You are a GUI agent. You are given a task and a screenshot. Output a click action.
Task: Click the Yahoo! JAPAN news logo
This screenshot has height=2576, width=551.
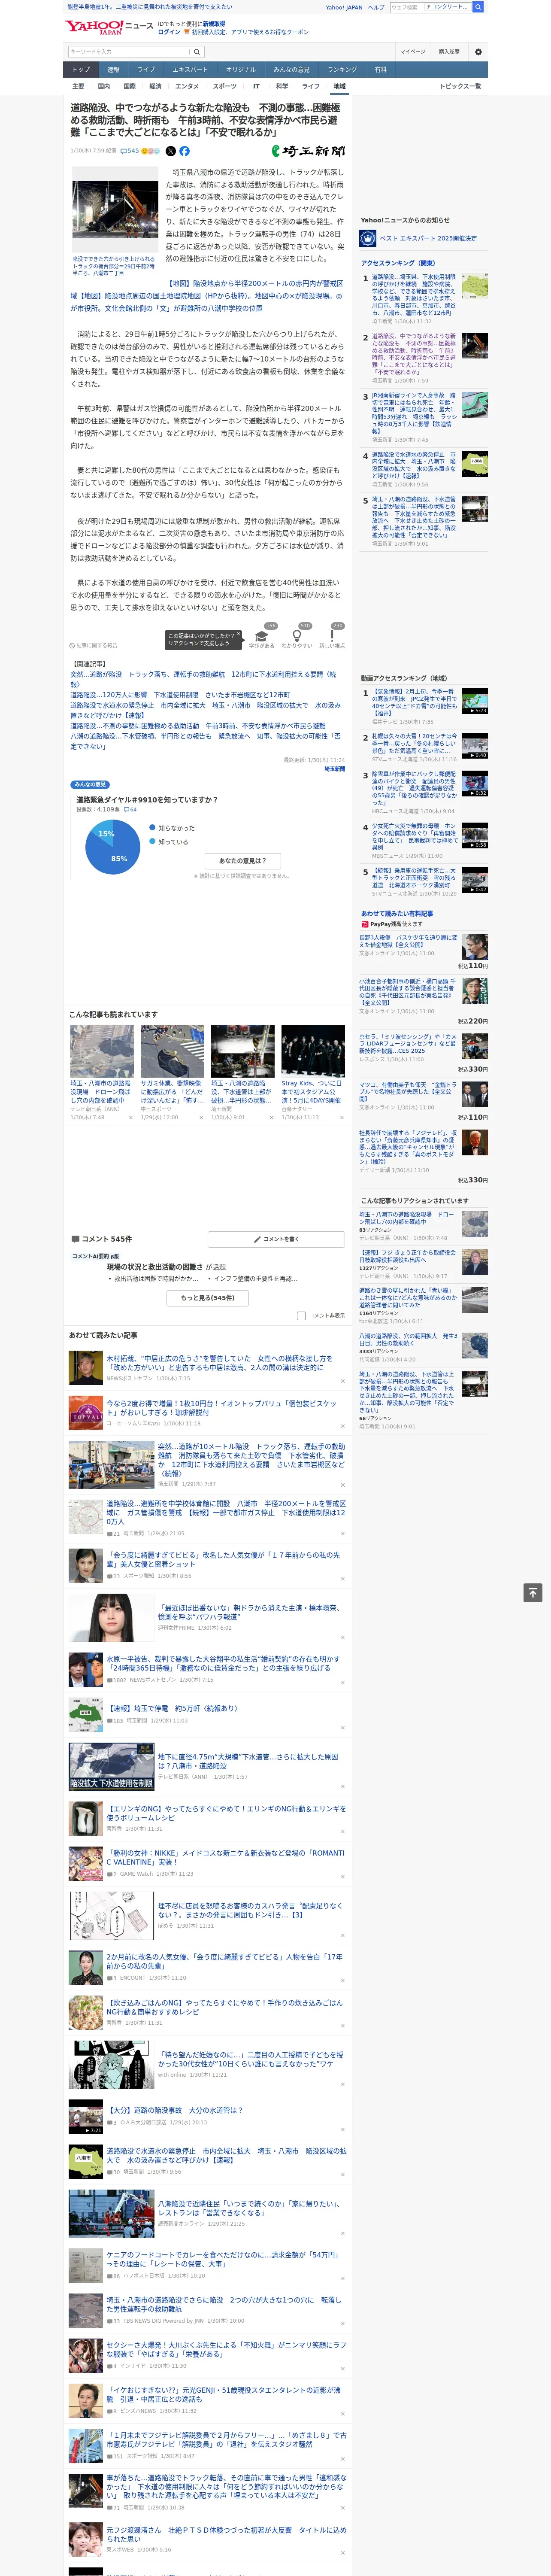(109, 27)
